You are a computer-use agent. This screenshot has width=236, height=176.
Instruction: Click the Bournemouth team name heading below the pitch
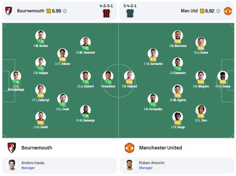tap(37, 148)
